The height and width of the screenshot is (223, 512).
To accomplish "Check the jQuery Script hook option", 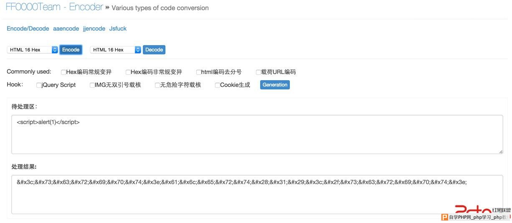I will point(39,85).
